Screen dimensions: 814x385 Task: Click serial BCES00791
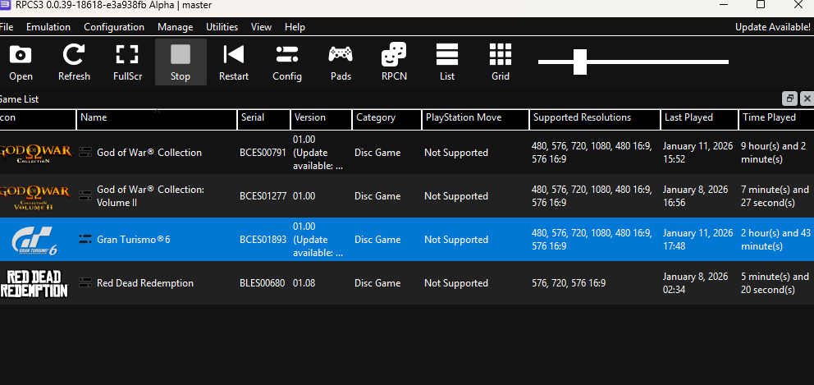[x=263, y=153]
